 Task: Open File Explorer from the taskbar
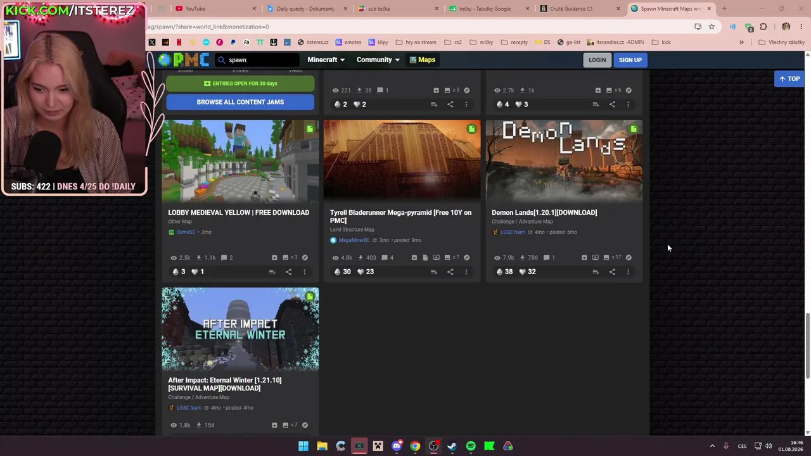pyautogui.click(x=322, y=446)
